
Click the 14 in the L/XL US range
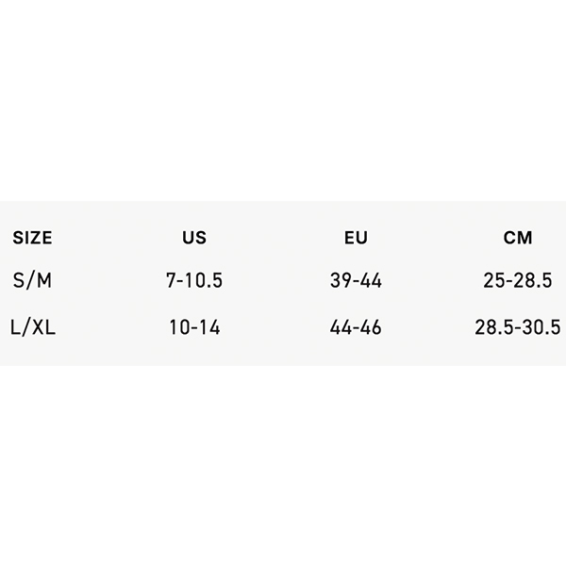click(x=210, y=327)
